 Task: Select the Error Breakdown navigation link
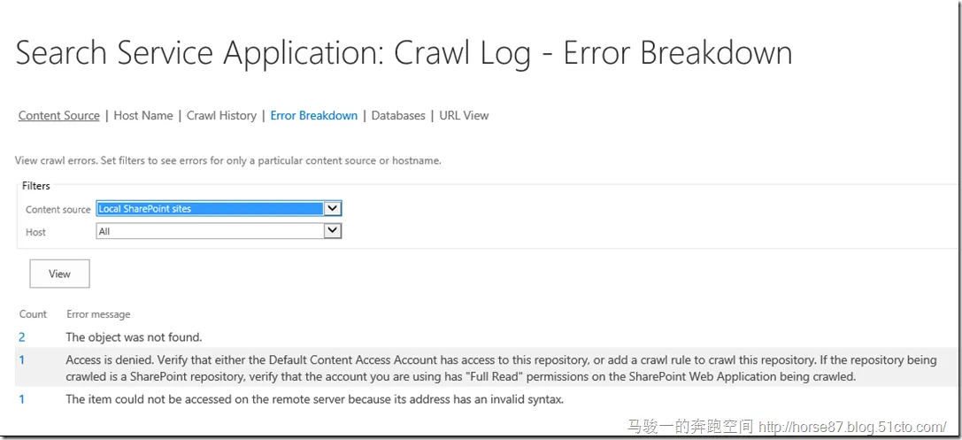click(314, 116)
